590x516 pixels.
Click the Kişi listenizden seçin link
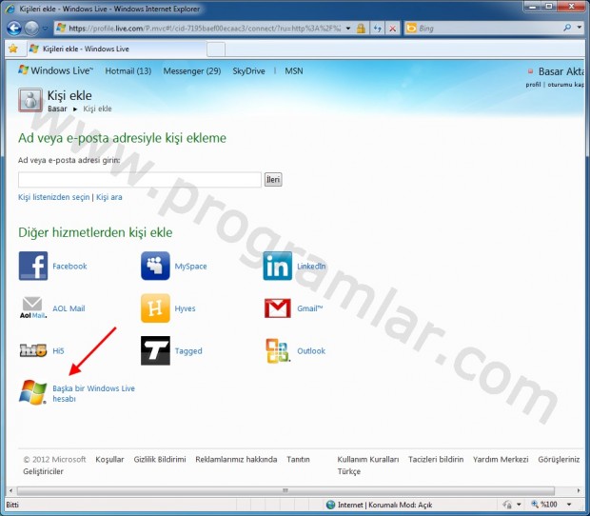pyautogui.click(x=54, y=197)
